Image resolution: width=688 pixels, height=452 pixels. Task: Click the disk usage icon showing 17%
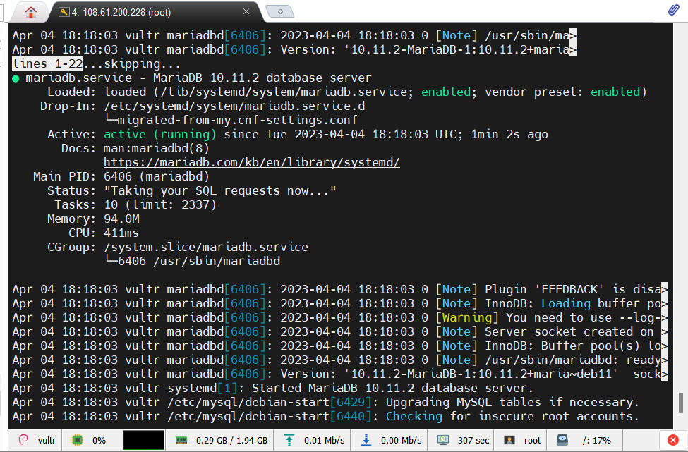[561, 440]
